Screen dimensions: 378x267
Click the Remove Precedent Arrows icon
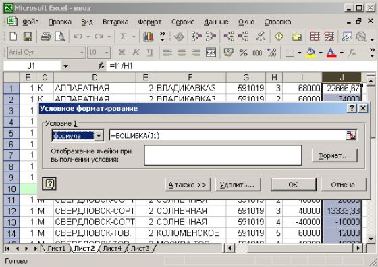[211, 37]
